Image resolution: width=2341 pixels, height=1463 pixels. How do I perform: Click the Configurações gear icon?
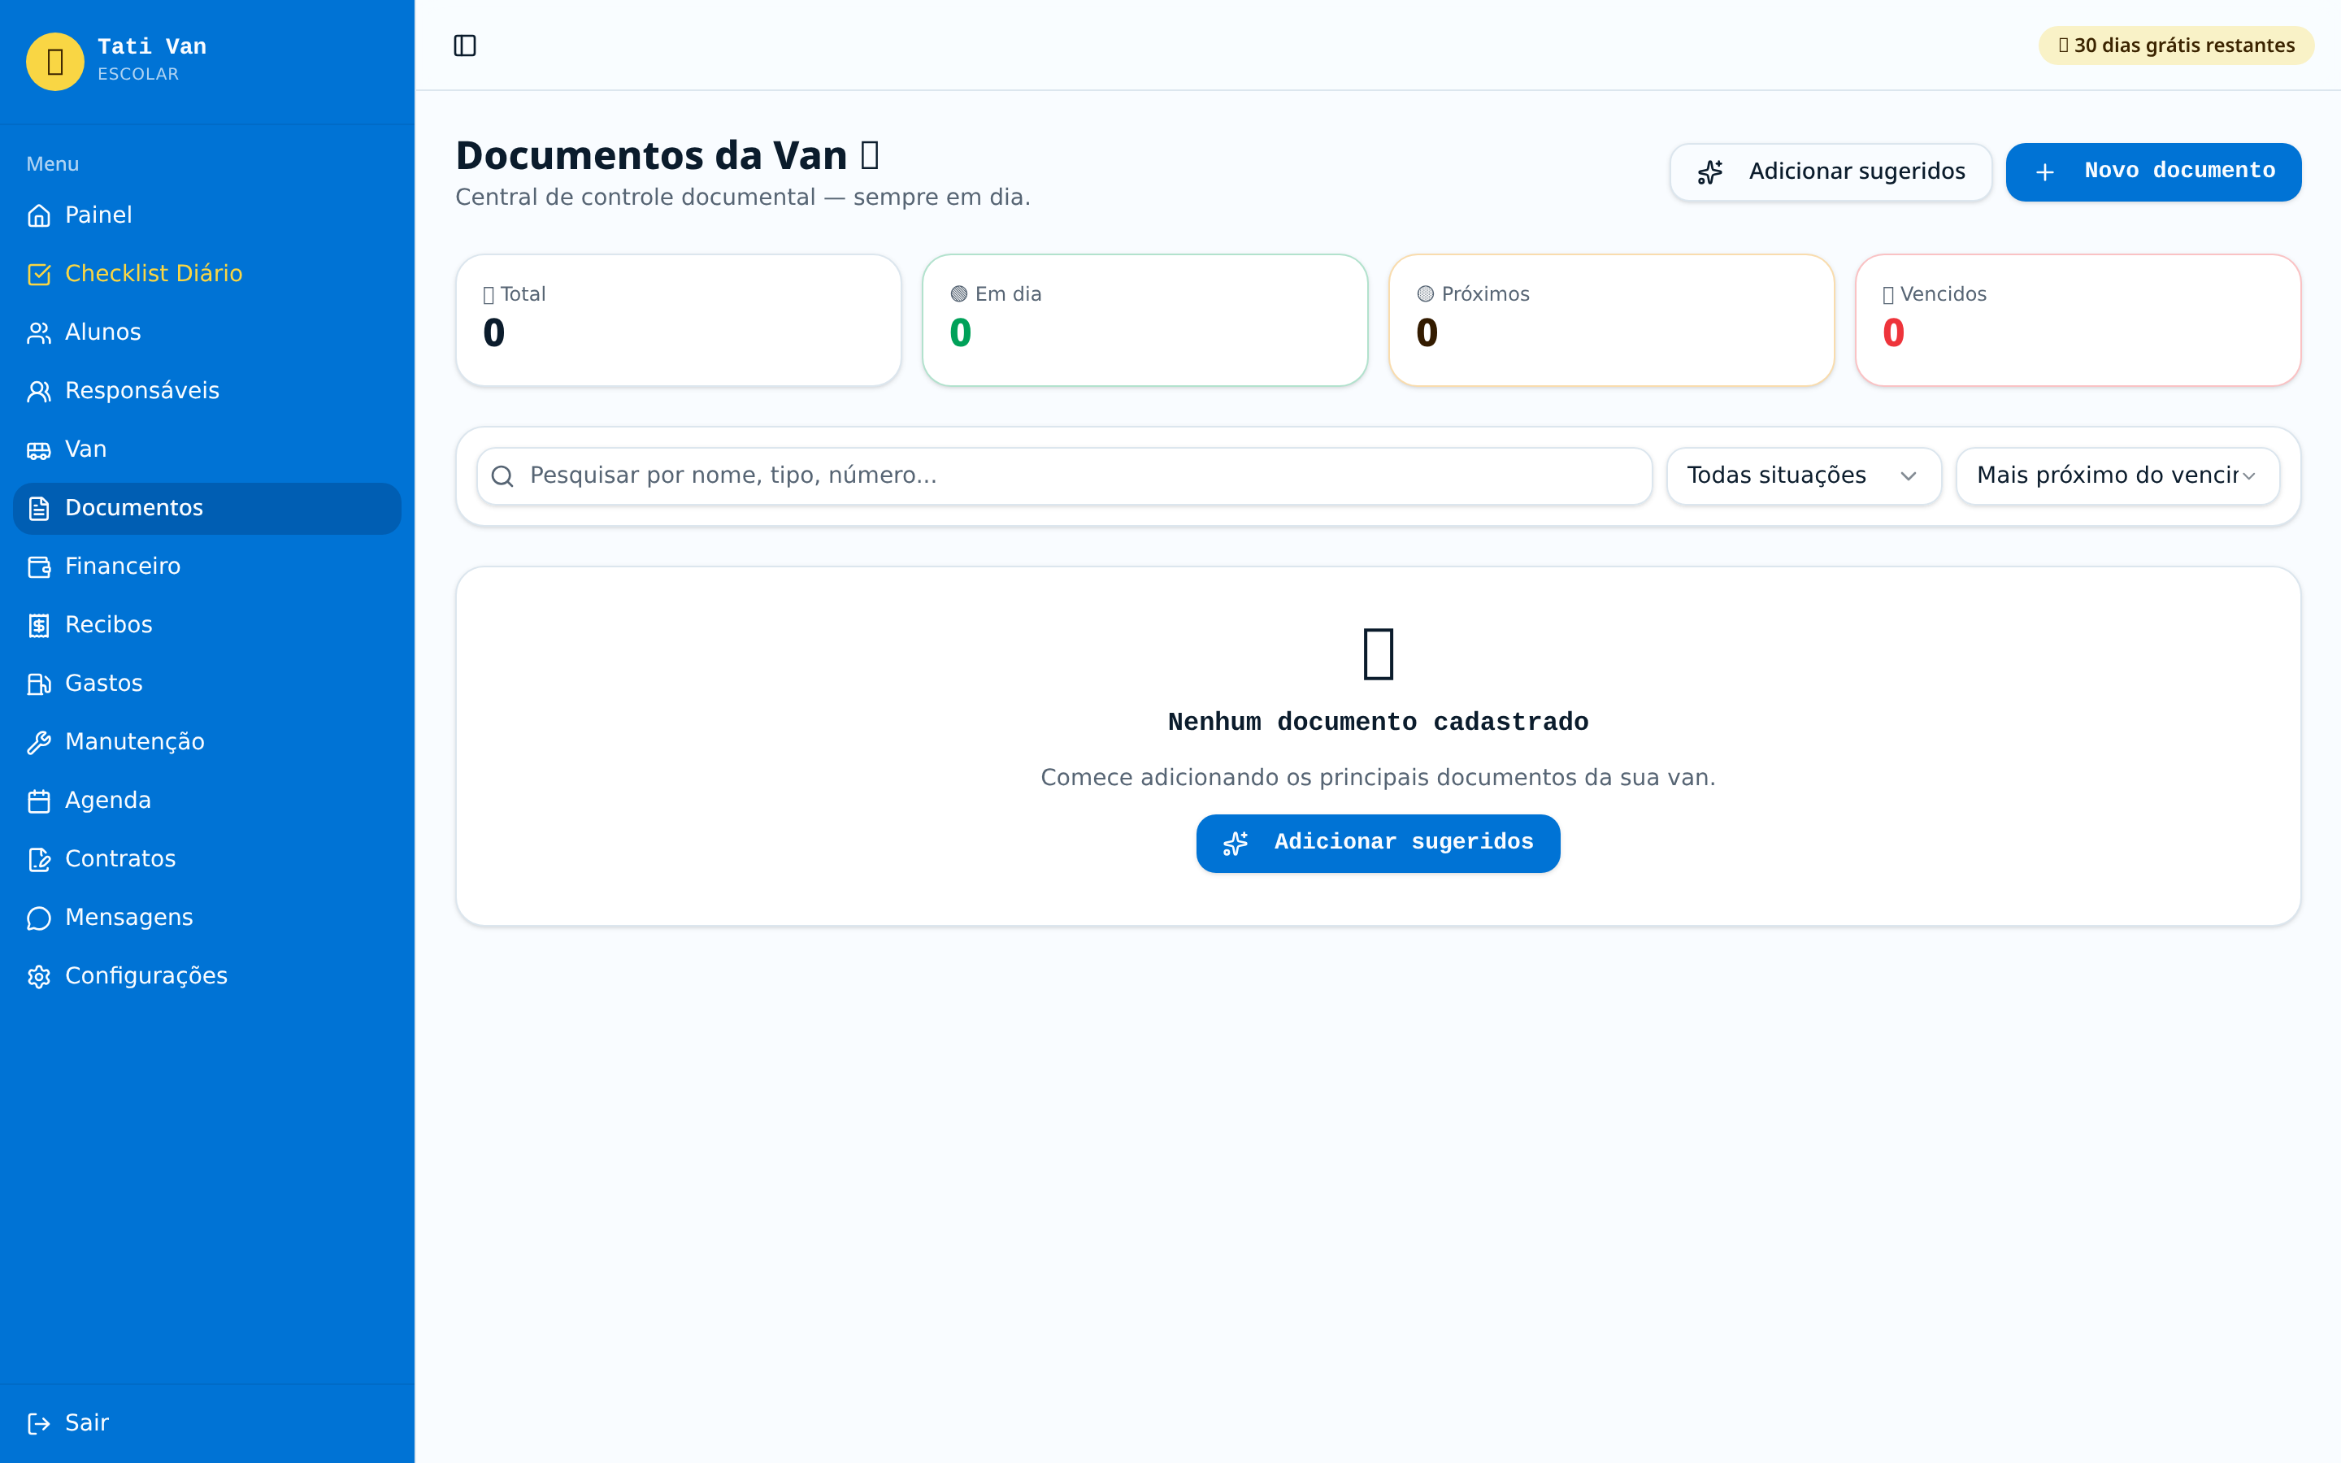(x=39, y=976)
